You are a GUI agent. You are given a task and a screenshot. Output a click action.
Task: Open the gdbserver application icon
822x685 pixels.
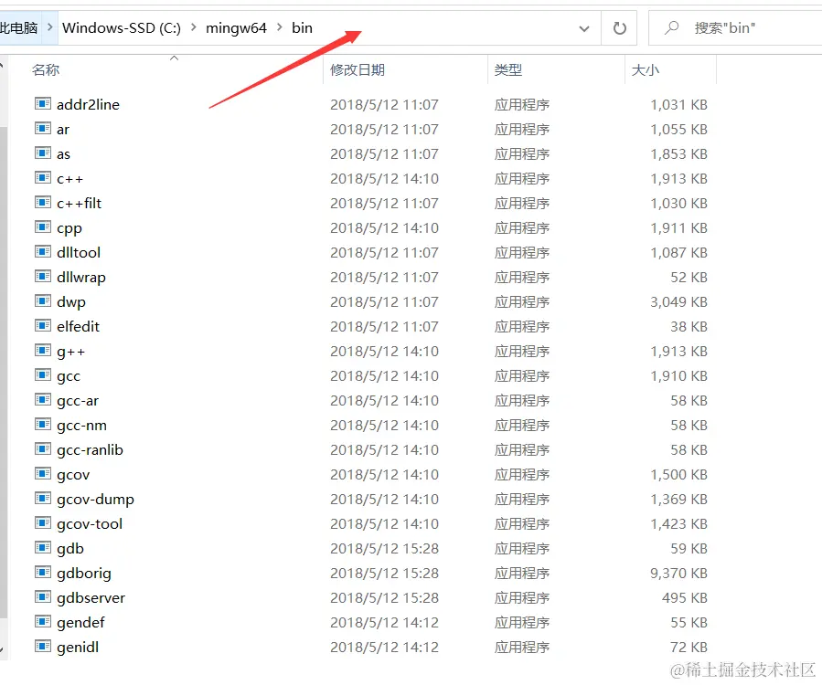tap(42, 597)
